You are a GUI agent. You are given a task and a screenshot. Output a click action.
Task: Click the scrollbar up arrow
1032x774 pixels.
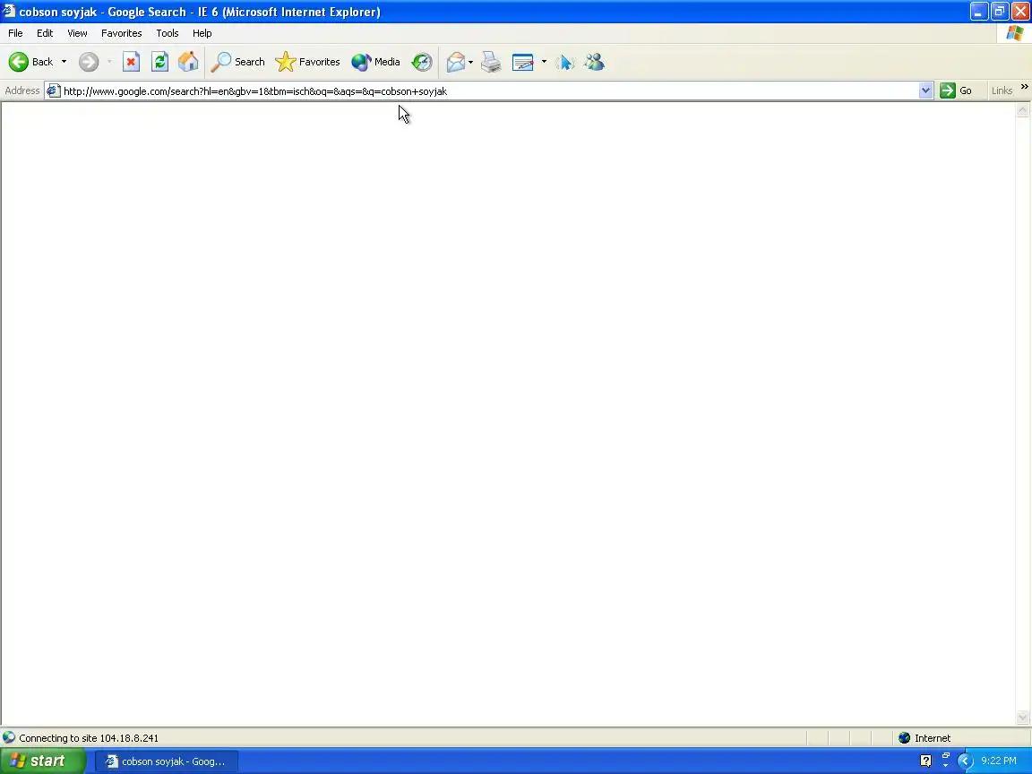click(x=1022, y=110)
